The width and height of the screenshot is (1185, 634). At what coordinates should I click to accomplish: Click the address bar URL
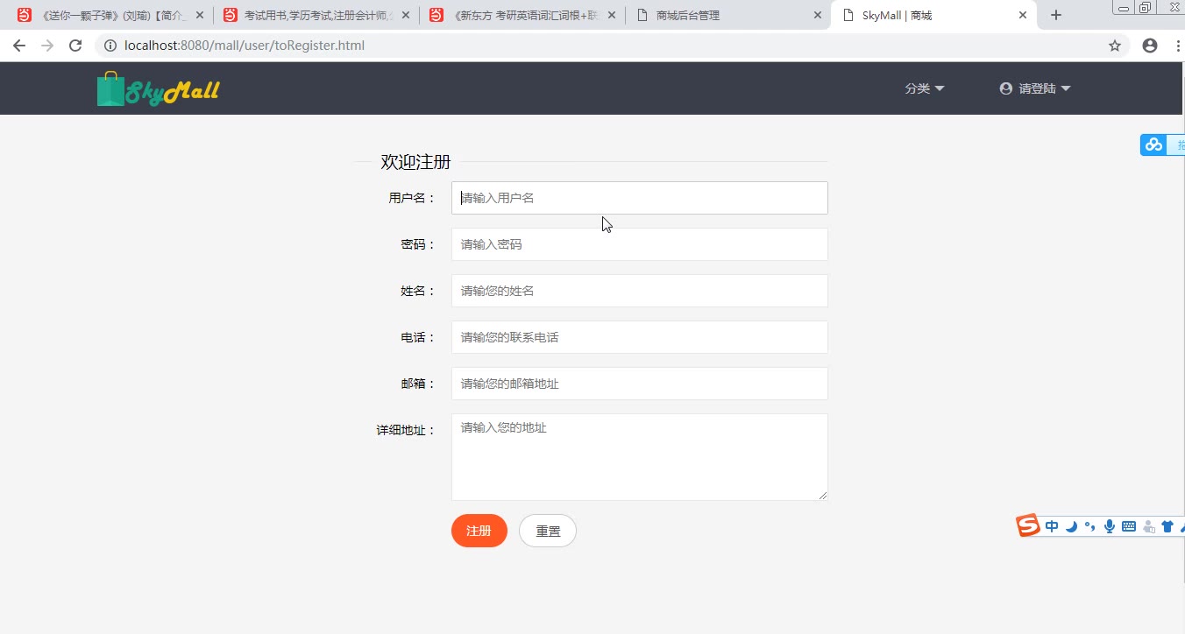[245, 46]
